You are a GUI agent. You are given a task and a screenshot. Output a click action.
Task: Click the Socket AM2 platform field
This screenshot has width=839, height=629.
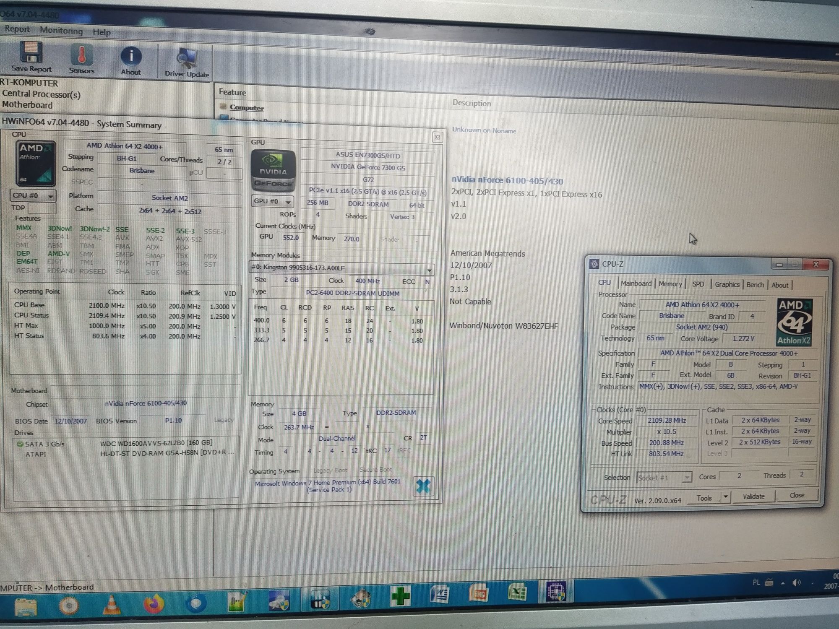169,198
